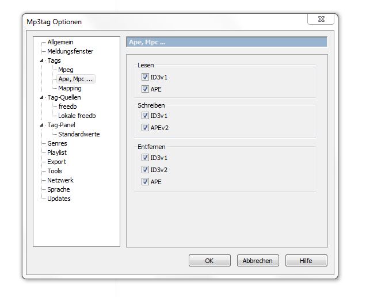Close the Mp3tag Optionen dialog

coord(321,19)
